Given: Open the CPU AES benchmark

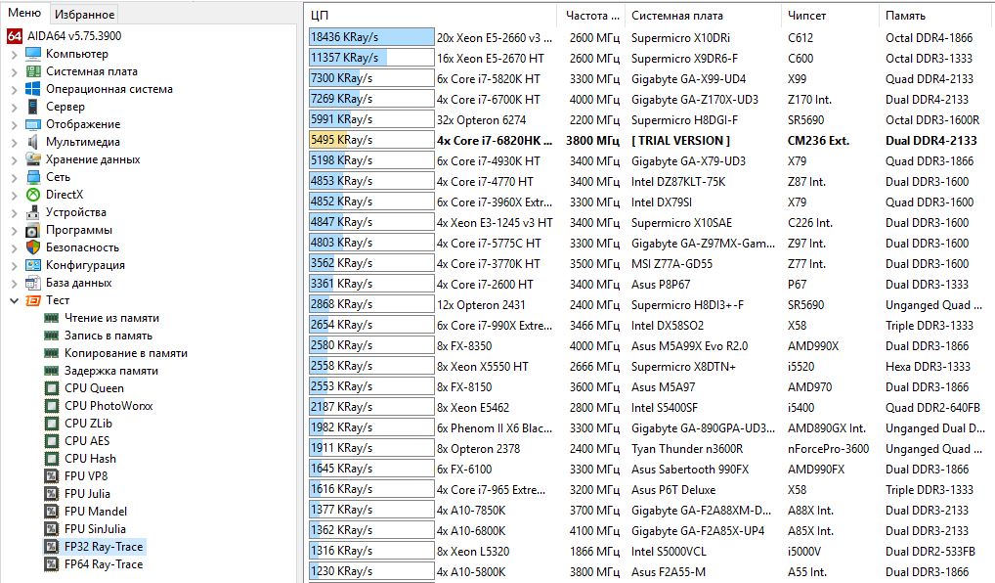Looking at the screenshot, I should [x=87, y=441].
